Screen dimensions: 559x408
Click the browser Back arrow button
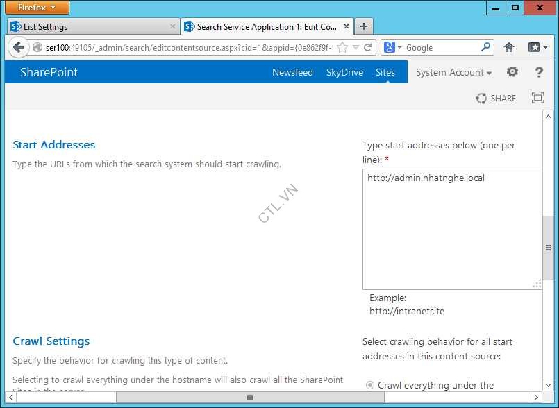click(18, 47)
